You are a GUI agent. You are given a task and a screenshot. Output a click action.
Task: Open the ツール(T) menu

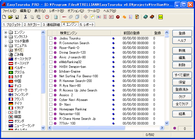pos(94,11)
